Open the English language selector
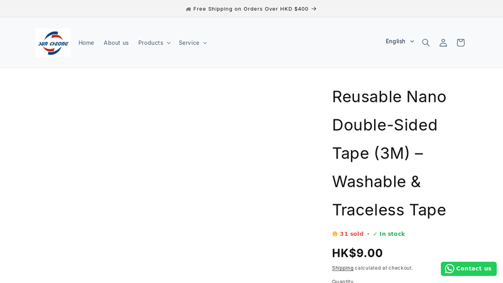 [400, 42]
